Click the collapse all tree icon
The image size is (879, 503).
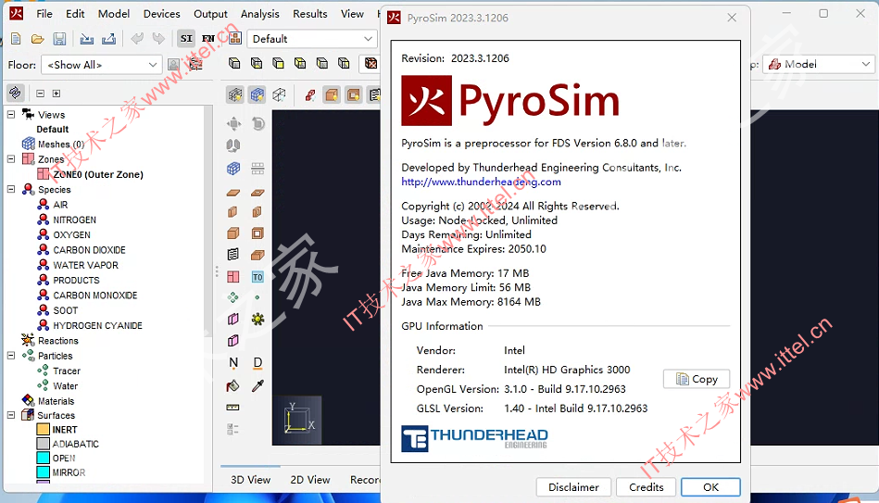pos(41,93)
